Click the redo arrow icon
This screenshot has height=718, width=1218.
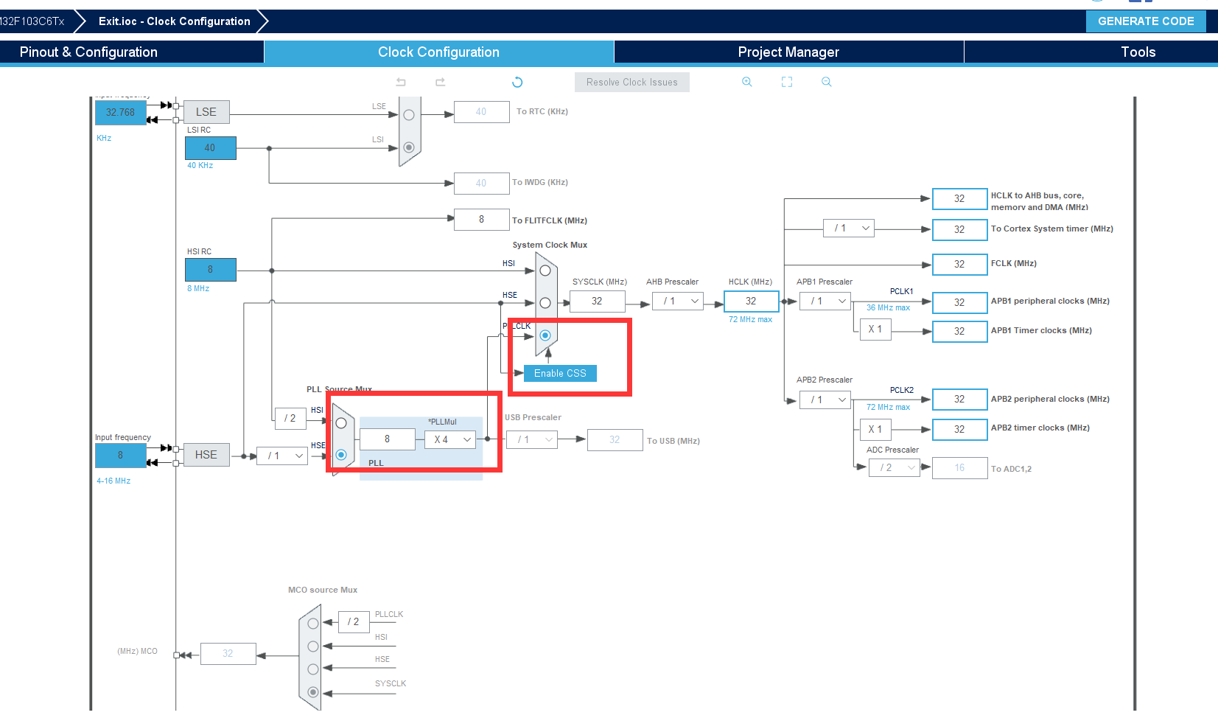(x=440, y=82)
